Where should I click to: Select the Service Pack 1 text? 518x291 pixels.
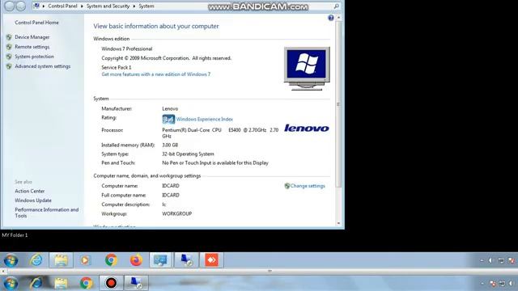point(117,67)
